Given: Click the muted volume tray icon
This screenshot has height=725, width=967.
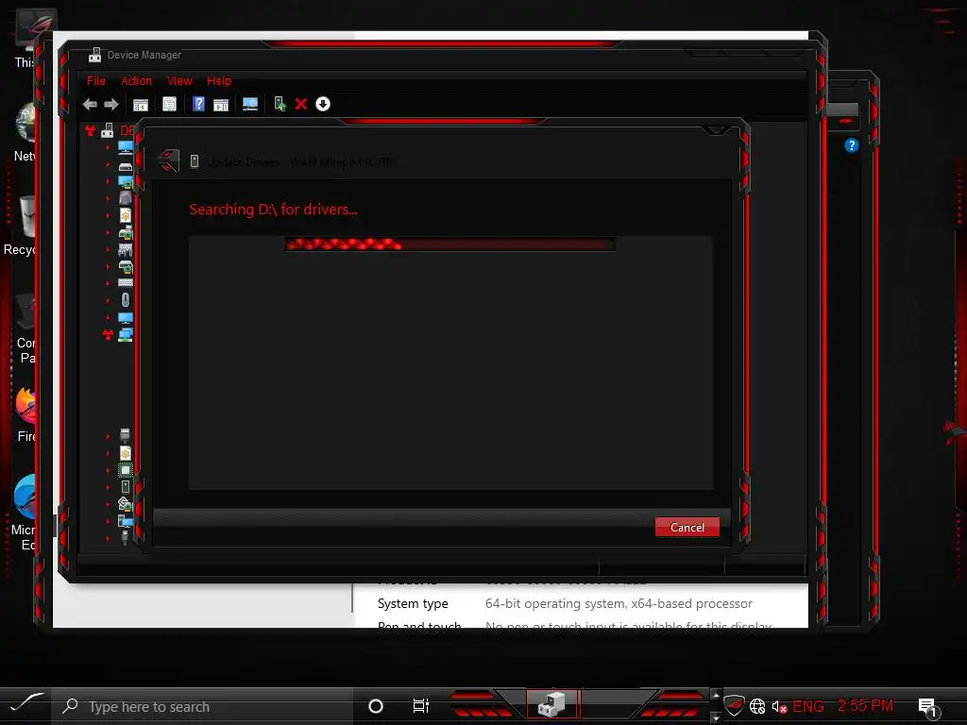Looking at the screenshot, I should tap(779, 706).
